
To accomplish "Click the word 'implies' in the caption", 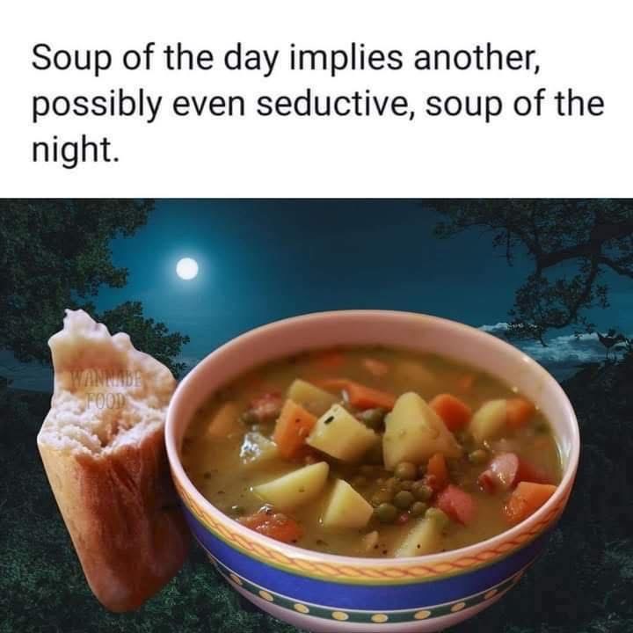I will 346,57.
